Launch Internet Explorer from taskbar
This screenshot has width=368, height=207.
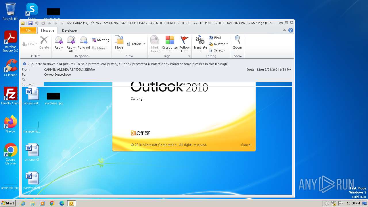click(23, 203)
